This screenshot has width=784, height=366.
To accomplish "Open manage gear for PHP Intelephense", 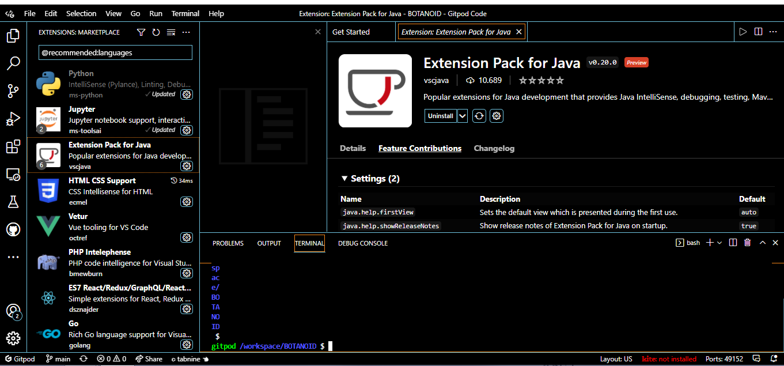I will point(187,273).
